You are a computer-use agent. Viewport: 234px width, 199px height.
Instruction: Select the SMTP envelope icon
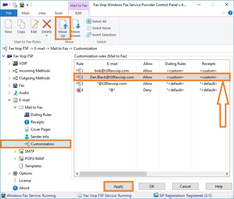21,151
